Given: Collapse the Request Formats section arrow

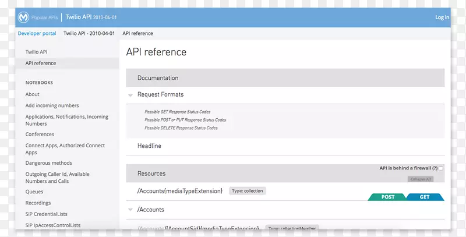Looking at the screenshot, I should 130,95.
